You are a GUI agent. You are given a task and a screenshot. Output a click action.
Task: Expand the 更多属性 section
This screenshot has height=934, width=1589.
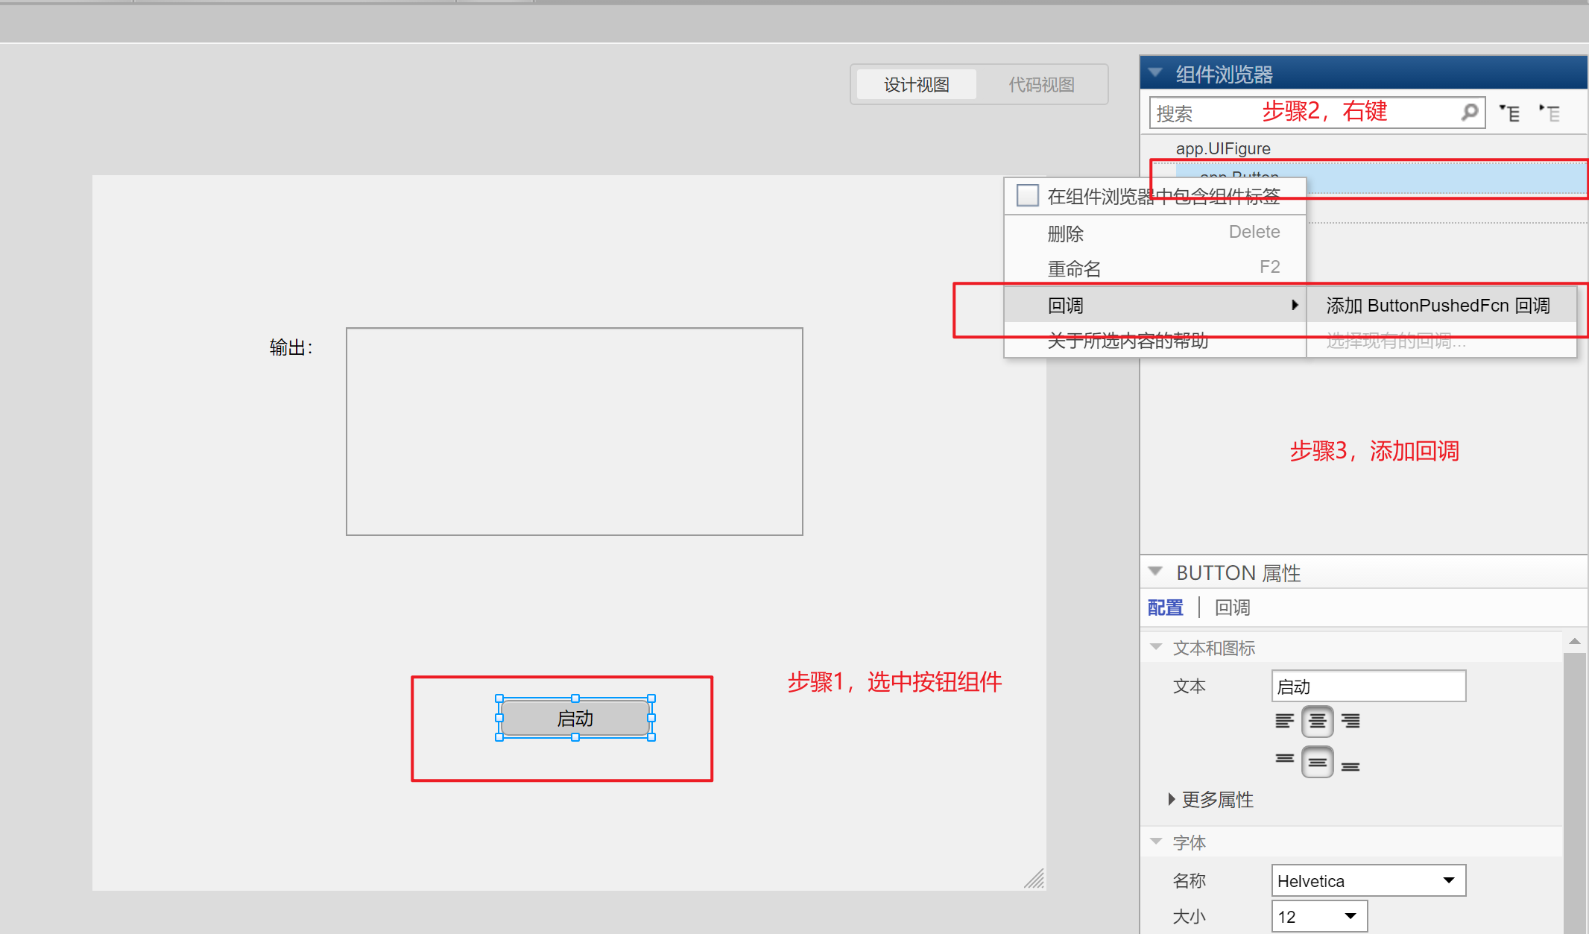tap(1216, 799)
